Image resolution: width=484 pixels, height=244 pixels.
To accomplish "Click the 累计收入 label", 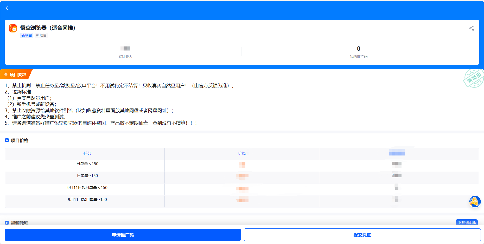I will (125, 57).
